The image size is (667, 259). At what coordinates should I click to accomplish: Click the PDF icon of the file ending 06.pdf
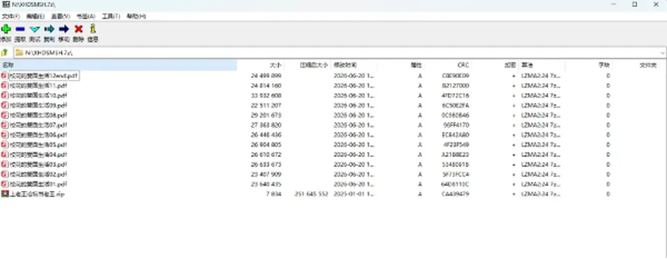5,135
